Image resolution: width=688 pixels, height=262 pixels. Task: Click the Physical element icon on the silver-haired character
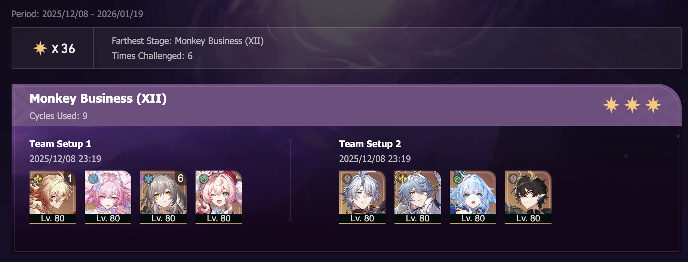click(x=347, y=179)
